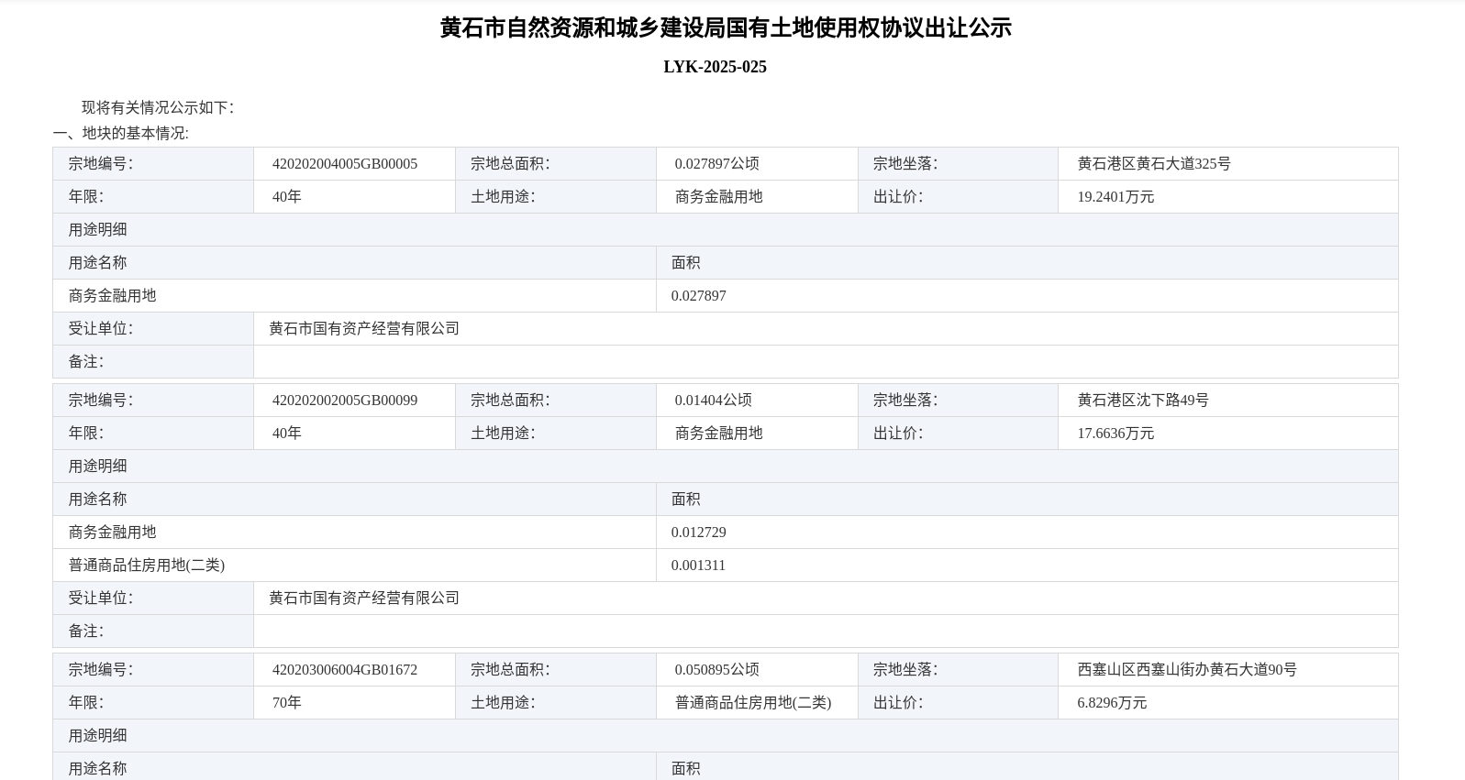
Task: Select the notice number LYK-2025-025
Action: (715, 67)
